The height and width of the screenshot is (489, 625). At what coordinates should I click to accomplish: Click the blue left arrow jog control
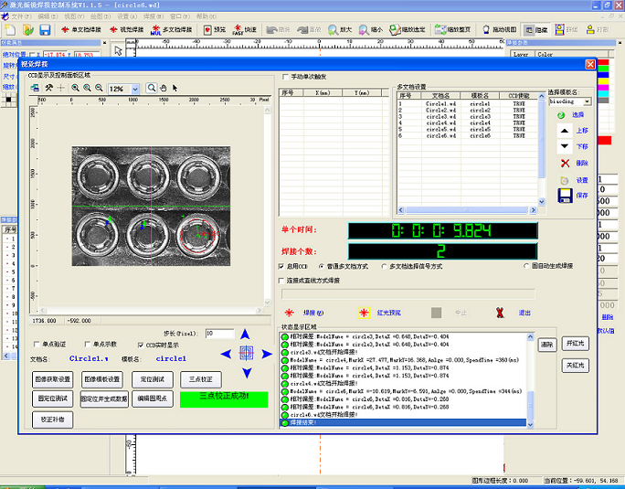[226, 354]
